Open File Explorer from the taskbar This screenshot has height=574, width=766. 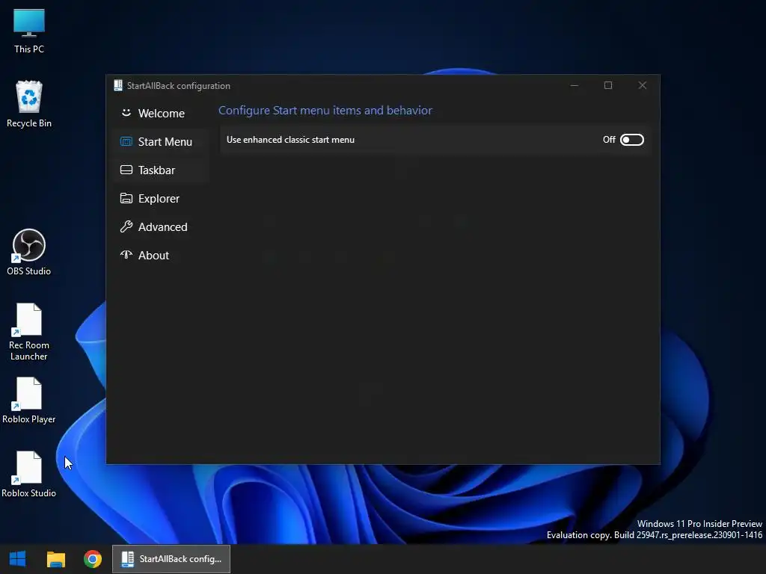(55, 559)
